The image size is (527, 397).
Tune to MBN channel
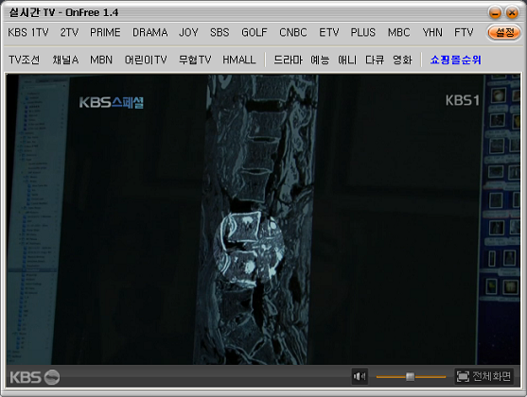(101, 60)
